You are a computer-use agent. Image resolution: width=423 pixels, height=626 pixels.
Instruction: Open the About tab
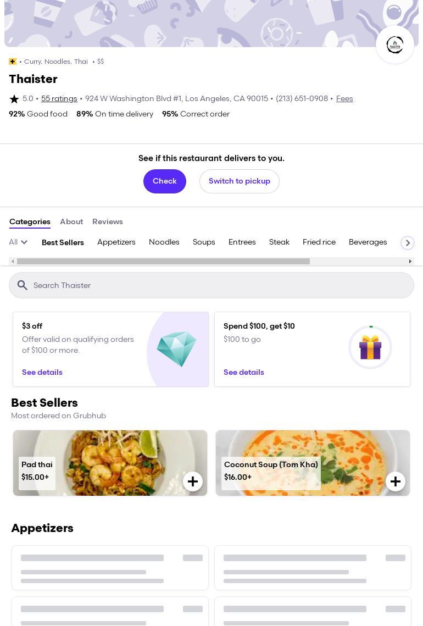(71, 222)
